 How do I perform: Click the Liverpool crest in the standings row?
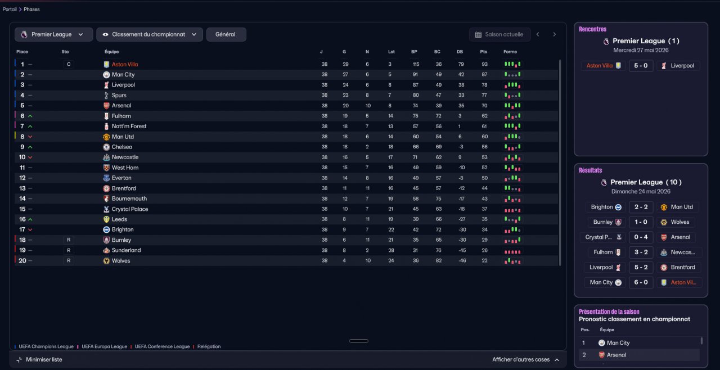click(106, 85)
